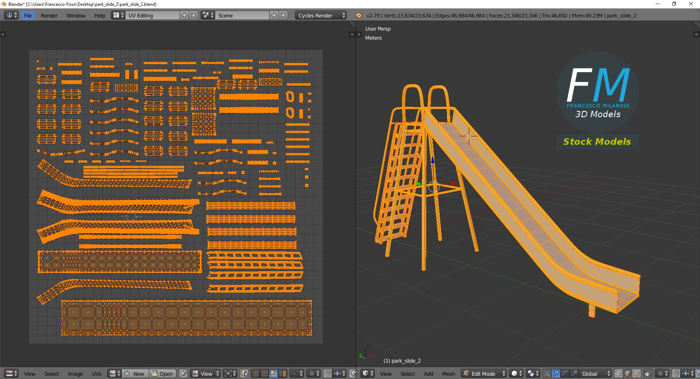Open the viewport shading selector
This screenshot has height=379, width=700.
(516, 374)
